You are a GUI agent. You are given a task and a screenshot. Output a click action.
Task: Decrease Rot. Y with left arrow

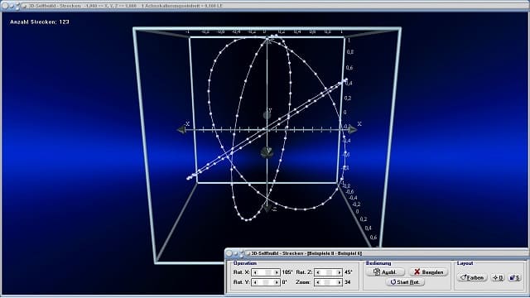[255, 282]
